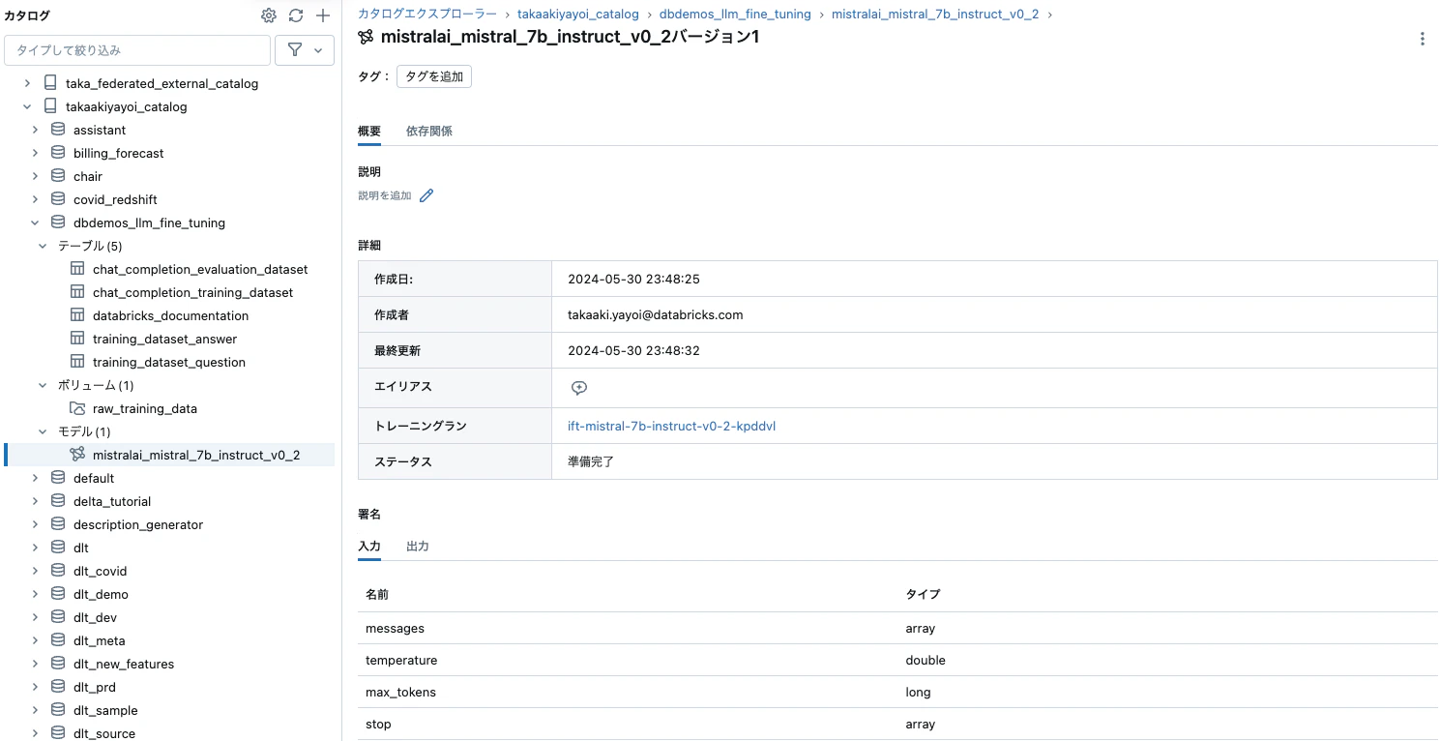Click table icon of databricks_documentation
The height and width of the screenshot is (741, 1440).
pyautogui.click(x=77, y=315)
